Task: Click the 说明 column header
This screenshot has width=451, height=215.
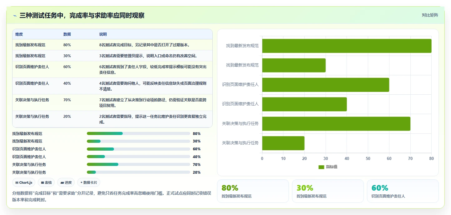Action: 103,34
